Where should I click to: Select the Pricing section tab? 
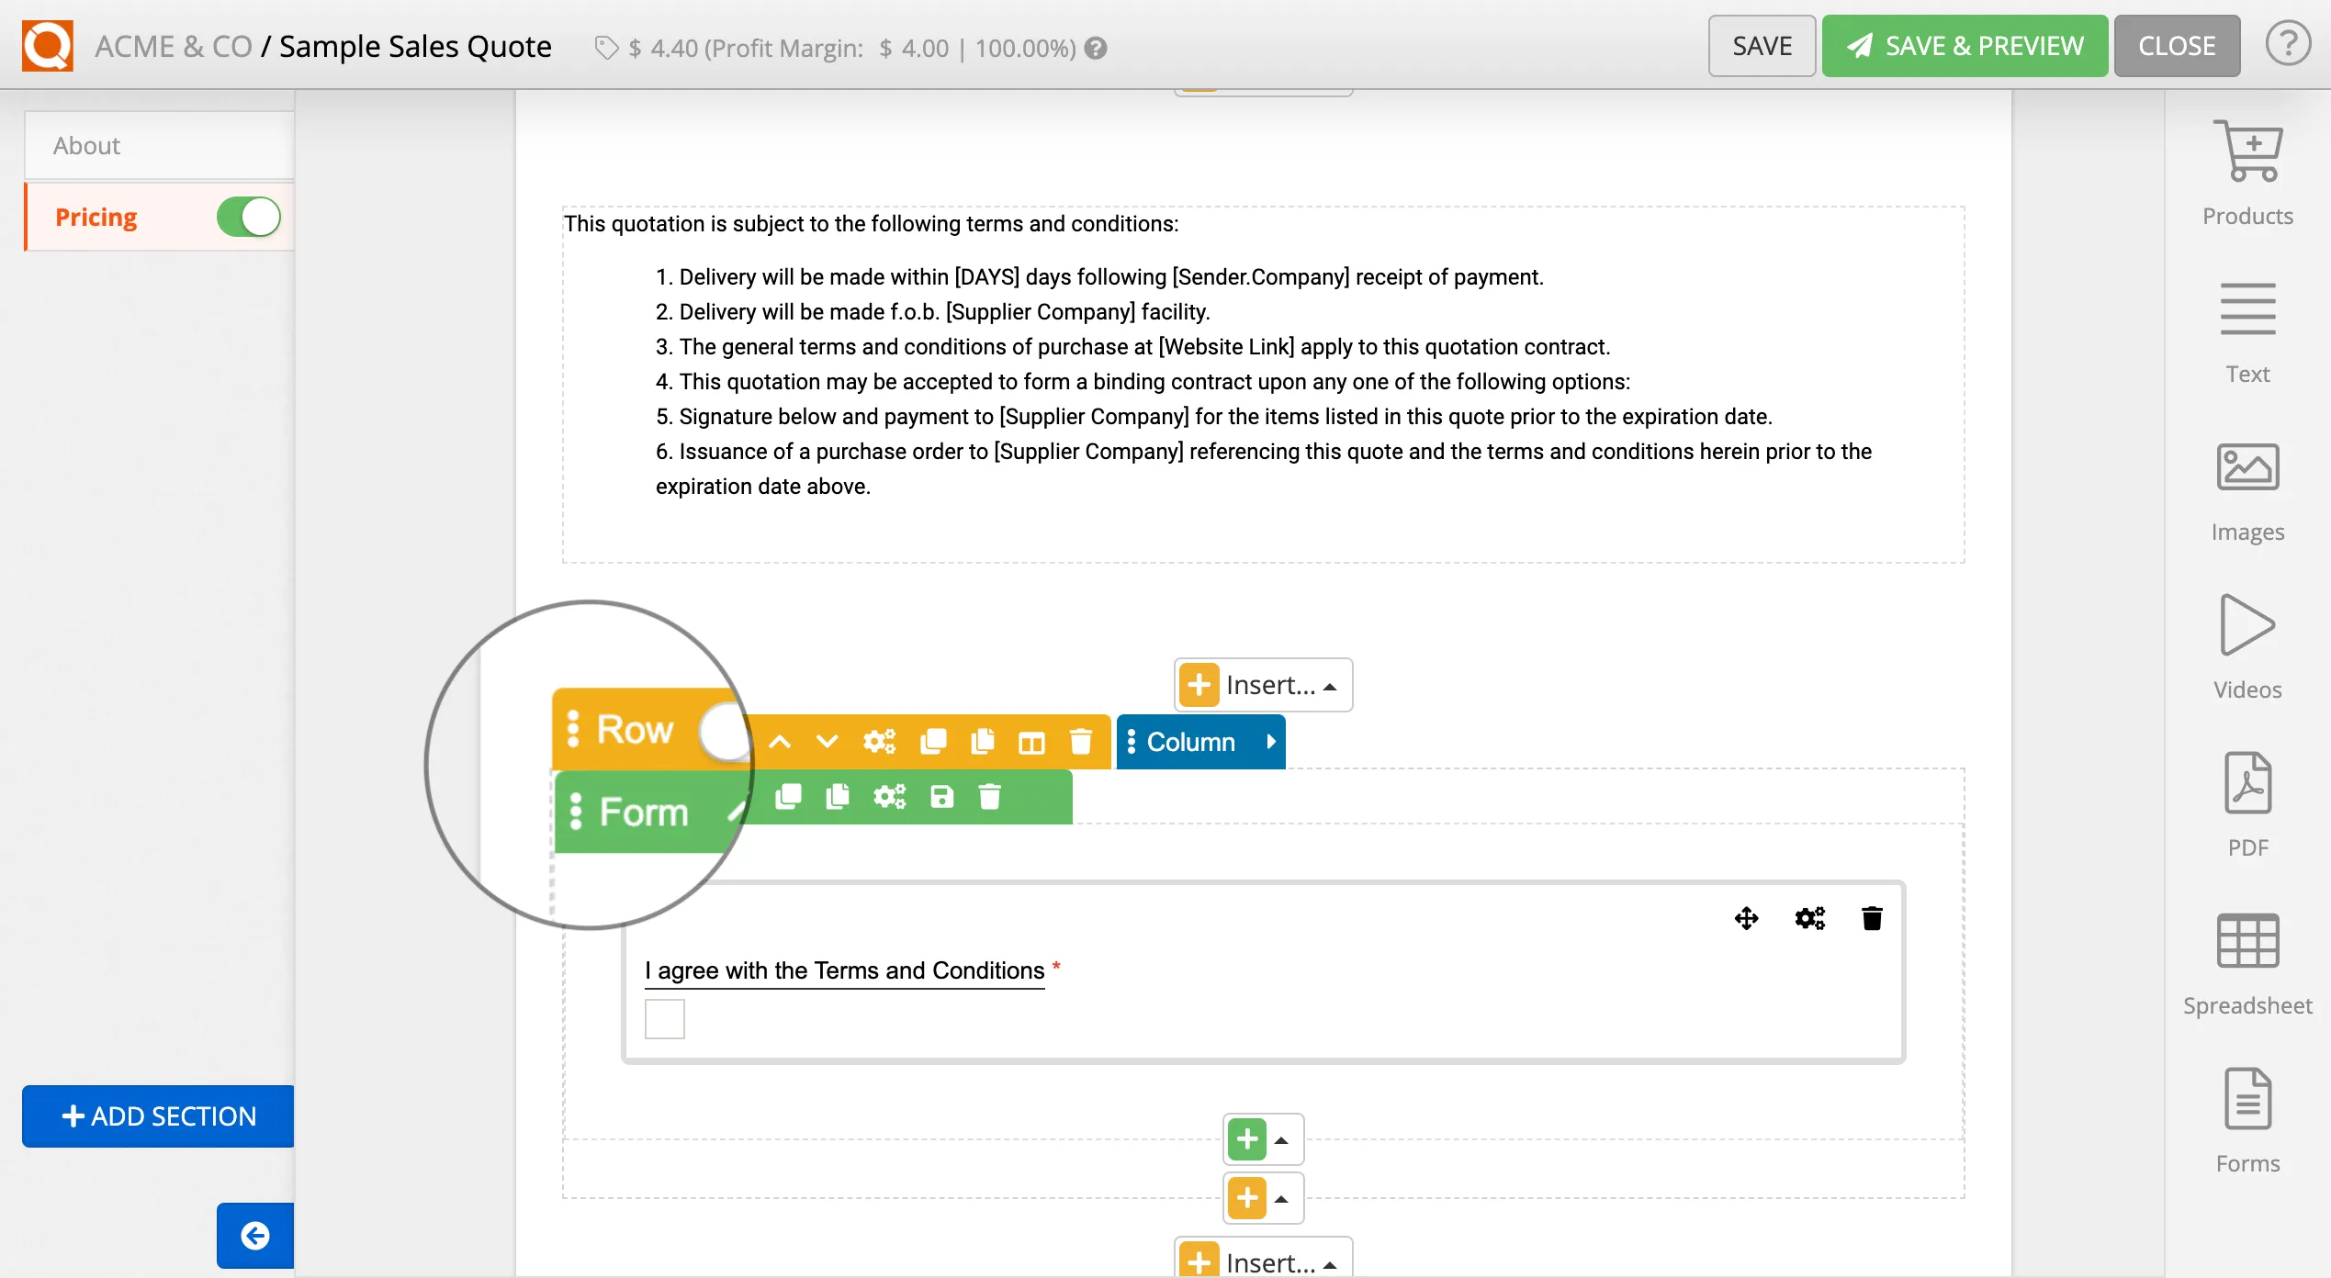coord(96,217)
